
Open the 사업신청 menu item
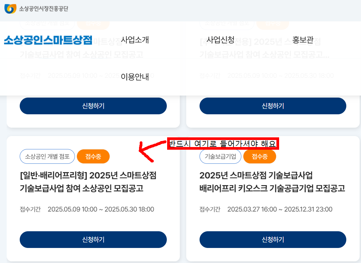[221, 39]
